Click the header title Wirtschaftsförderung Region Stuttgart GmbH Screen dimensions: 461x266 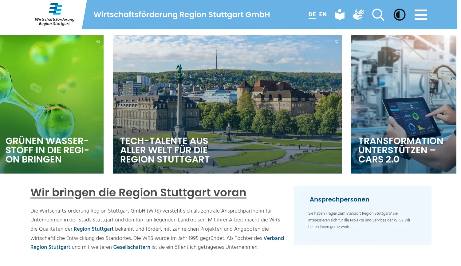[x=182, y=14]
